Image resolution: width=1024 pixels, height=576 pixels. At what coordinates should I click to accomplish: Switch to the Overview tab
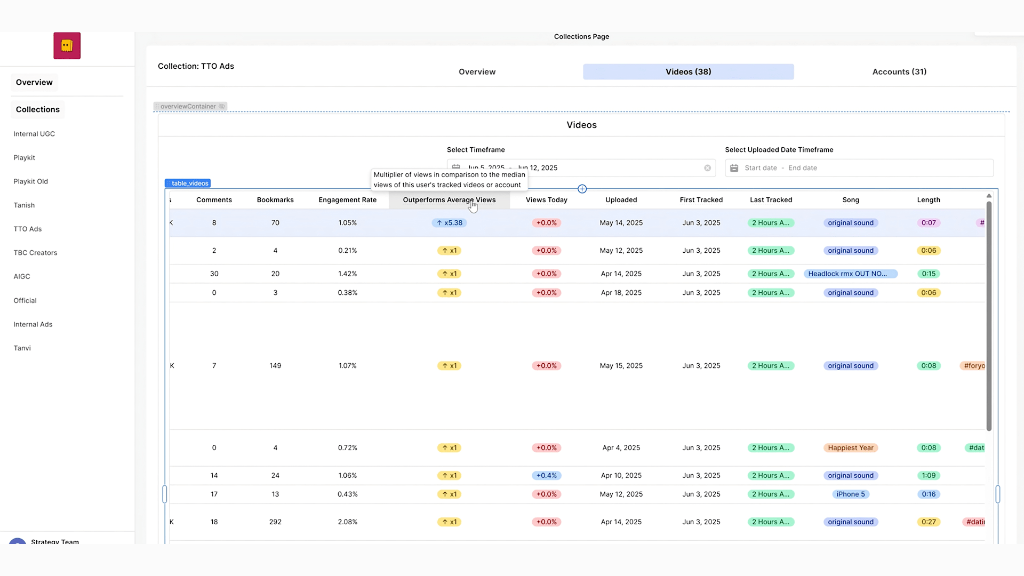(x=477, y=71)
